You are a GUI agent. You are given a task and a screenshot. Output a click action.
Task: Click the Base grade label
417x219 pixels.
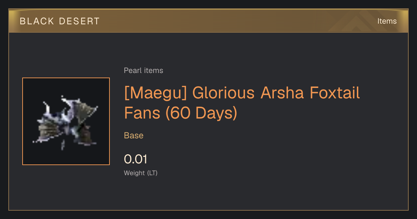(134, 136)
